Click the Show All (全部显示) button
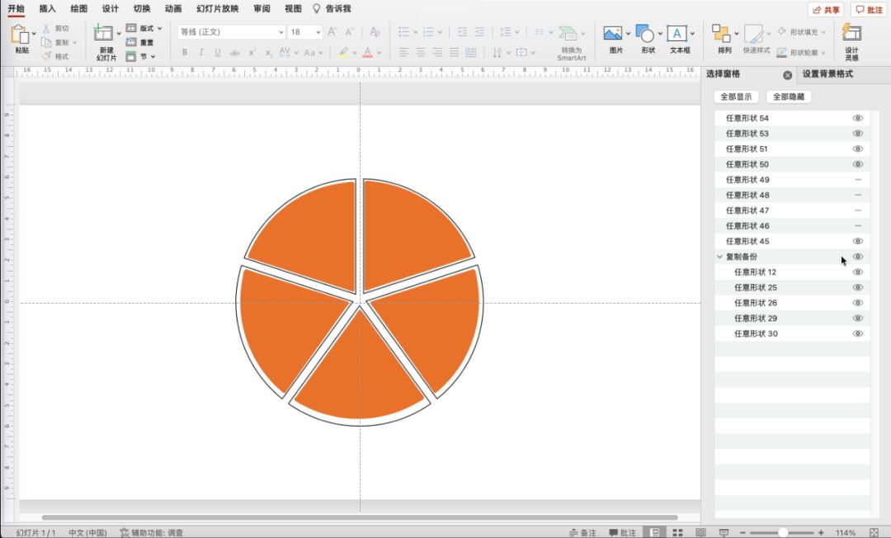 pyautogui.click(x=736, y=97)
